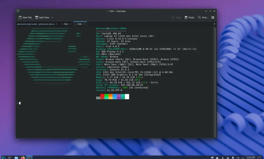The width and height of the screenshot is (264, 159).
Task: Open the Wi-Fi network tray icon
Action: tap(238, 158)
